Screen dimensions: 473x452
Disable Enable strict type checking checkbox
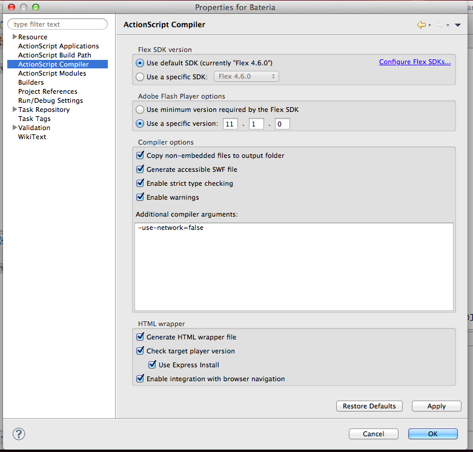141,183
